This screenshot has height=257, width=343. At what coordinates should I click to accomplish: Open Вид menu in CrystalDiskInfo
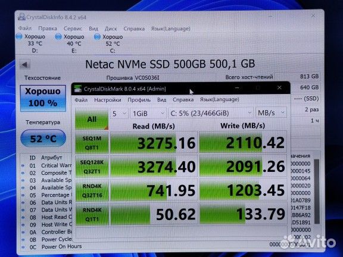[93, 29]
